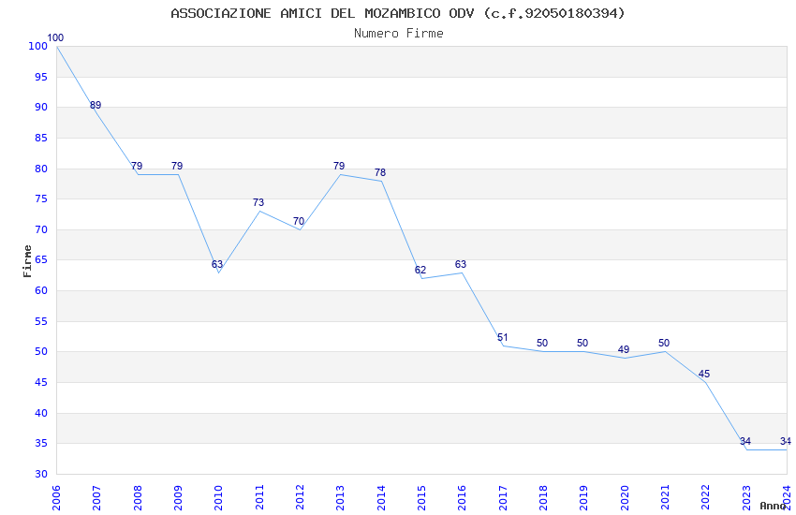
Task: Select y-axis tick label 85
Action: click(x=41, y=138)
